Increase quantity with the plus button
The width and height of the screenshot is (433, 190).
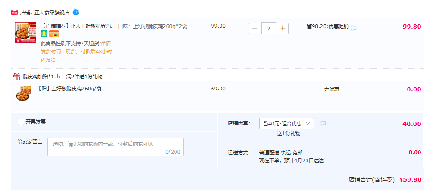tap(283, 28)
